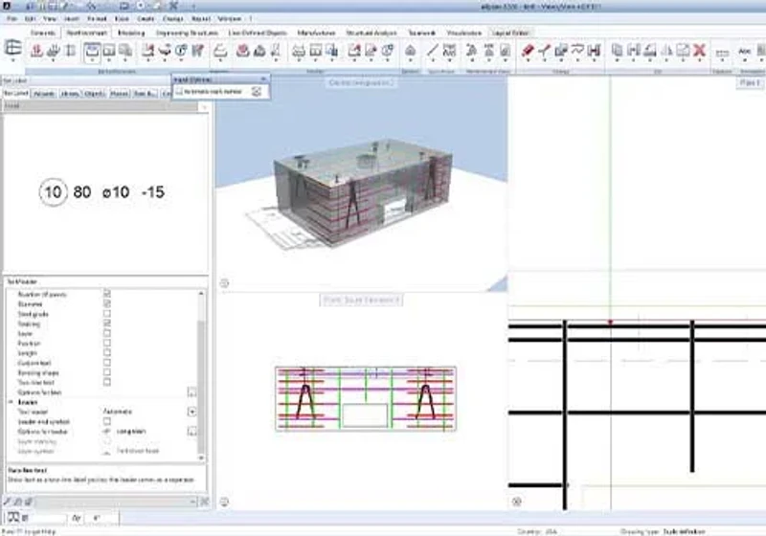Expand dropdown under the red delete X icon

700,60
